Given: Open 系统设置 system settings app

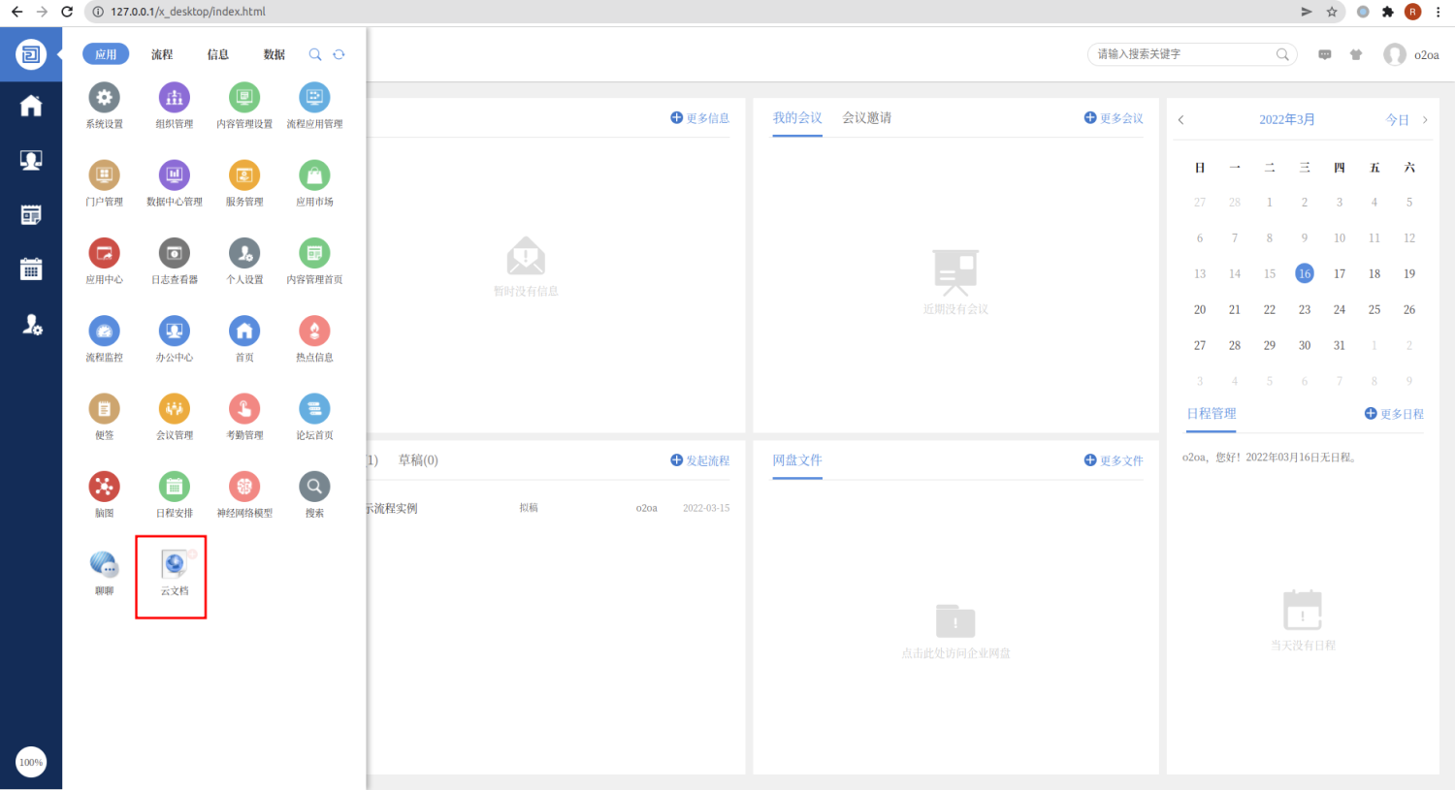Looking at the screenshot, I should pyautogui.click(x=104, y=98).
